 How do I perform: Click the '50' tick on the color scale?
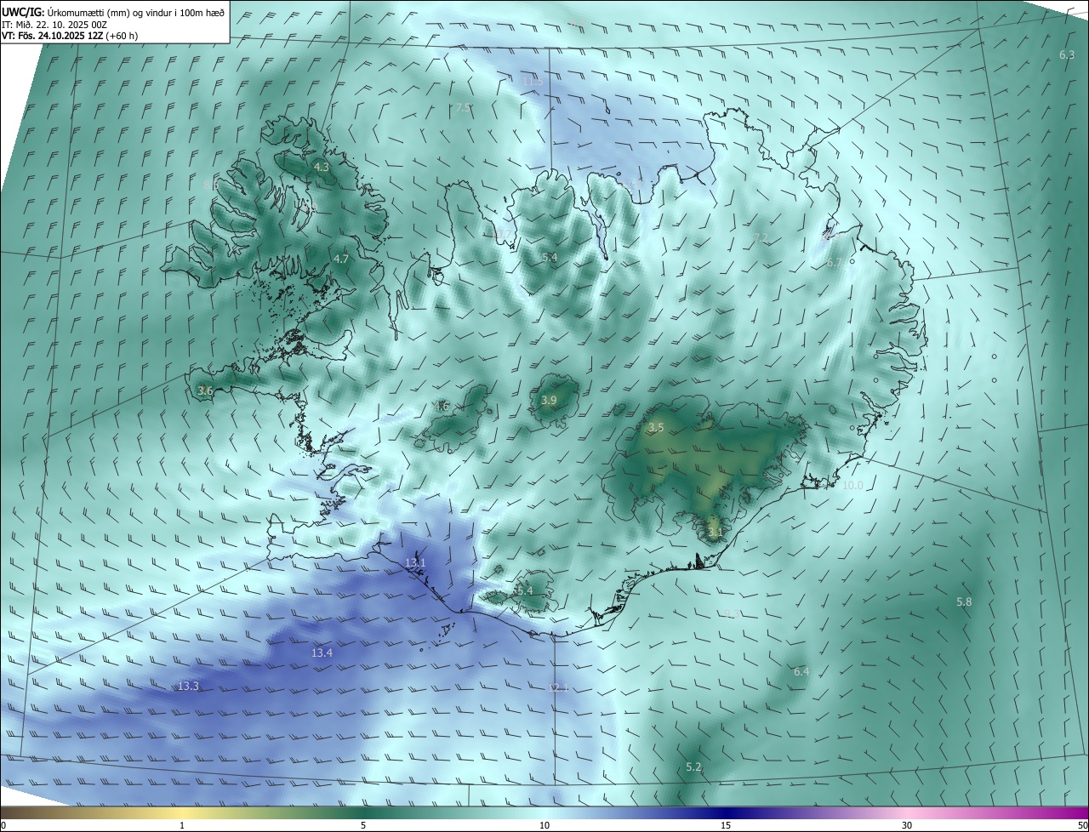(1082, 825)
